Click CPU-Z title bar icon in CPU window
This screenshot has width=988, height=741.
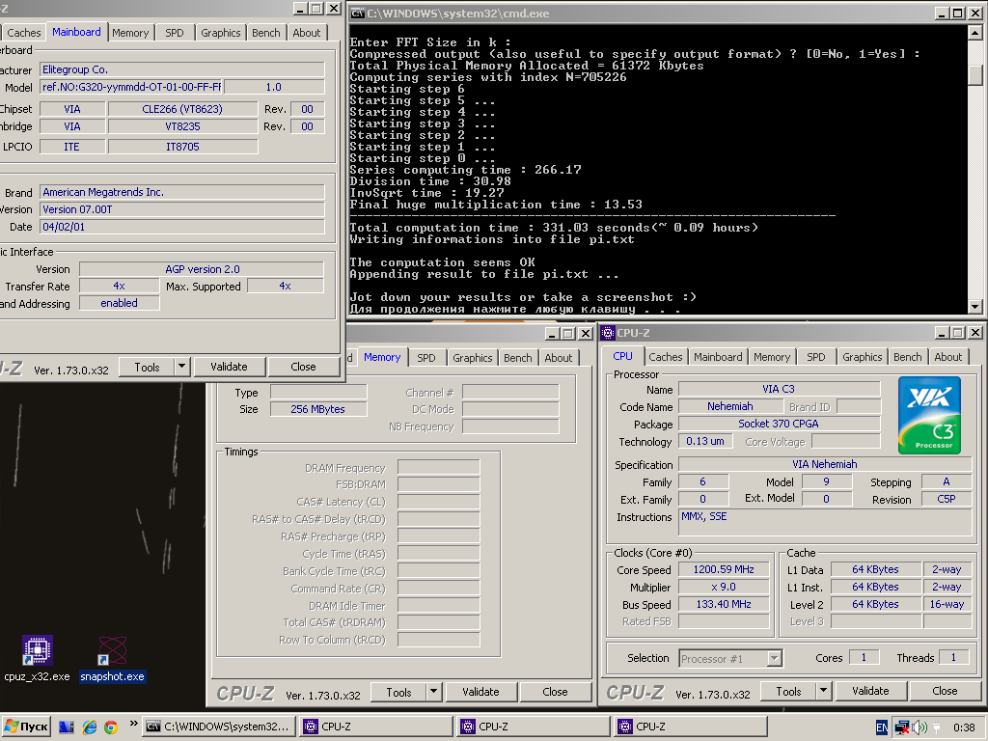(608, 333)
